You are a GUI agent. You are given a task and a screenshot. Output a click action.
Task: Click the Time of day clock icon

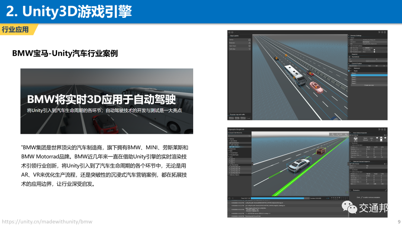pyautogui.click(x=351, y=48)
